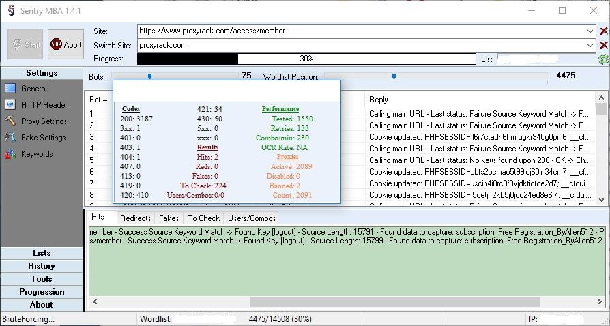Select bot row 3 cookie rl6r7ctadh reply

(480, 137)
